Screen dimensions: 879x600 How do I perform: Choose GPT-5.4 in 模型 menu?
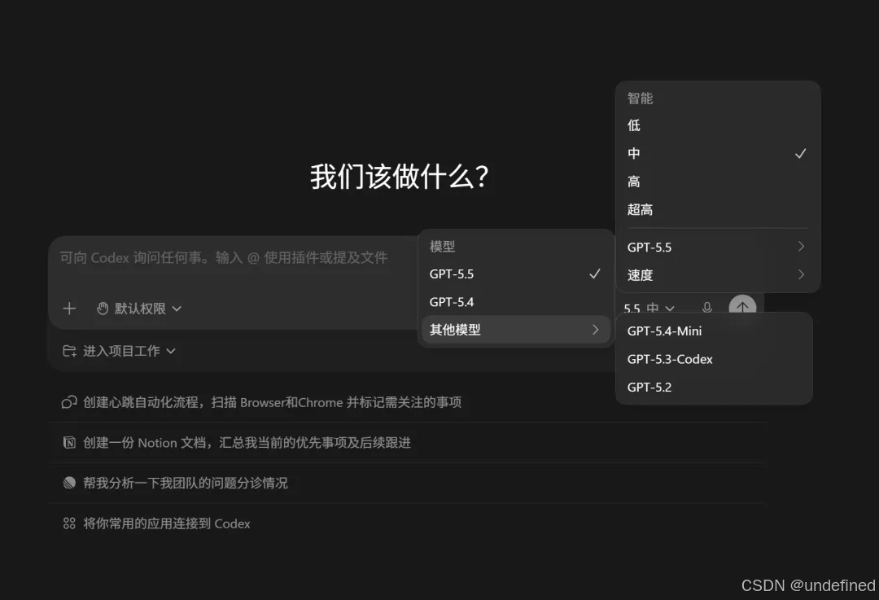pos(516,302)
